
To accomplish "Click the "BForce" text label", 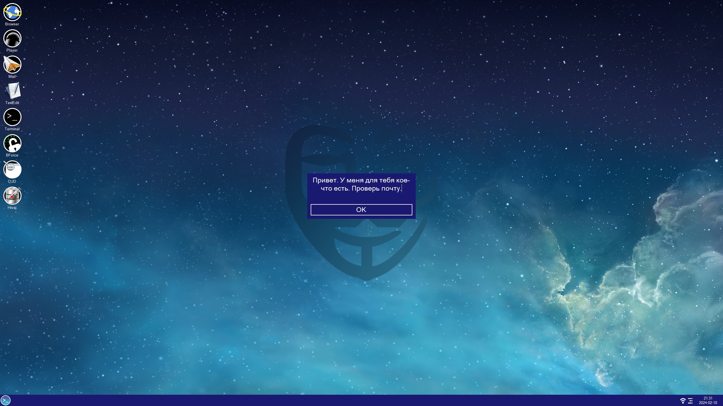I will point(12,155).
